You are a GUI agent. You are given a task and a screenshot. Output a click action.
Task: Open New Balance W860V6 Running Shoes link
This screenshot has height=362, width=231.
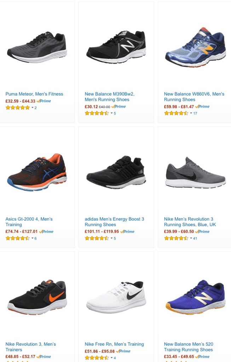[x=194, y=97]
